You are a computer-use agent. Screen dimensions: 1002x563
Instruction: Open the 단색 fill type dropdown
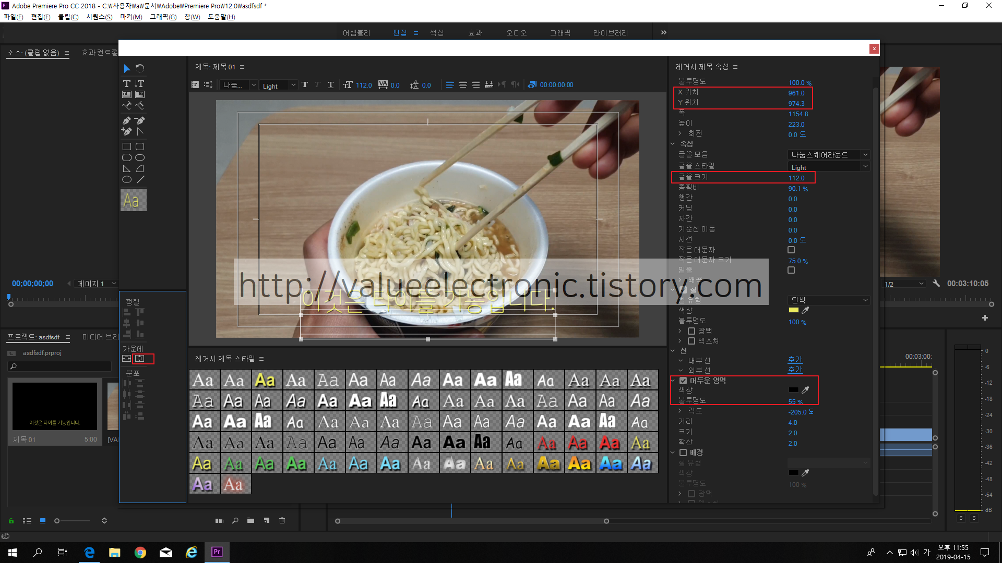pyautogui.click(x=828, y=300)
